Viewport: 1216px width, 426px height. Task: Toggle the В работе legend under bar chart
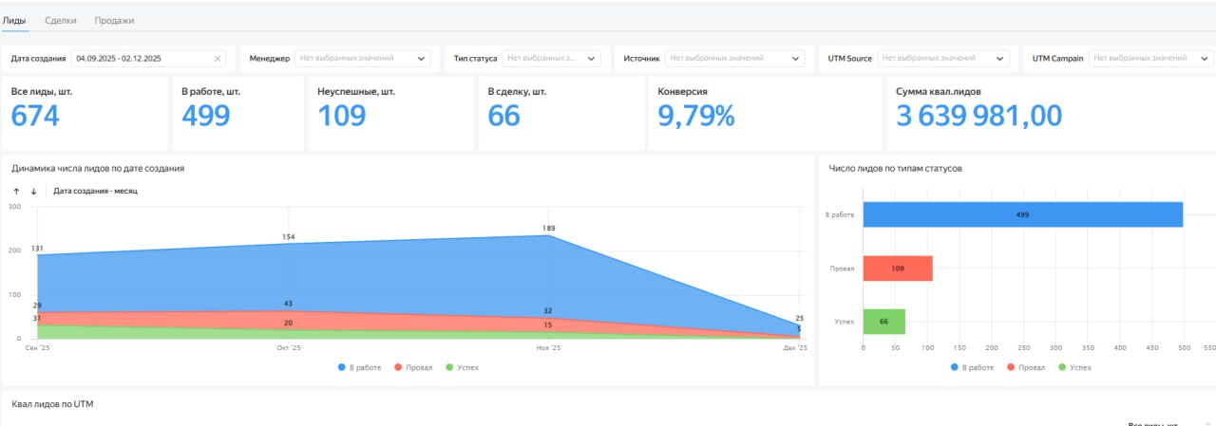click(973, 366)
